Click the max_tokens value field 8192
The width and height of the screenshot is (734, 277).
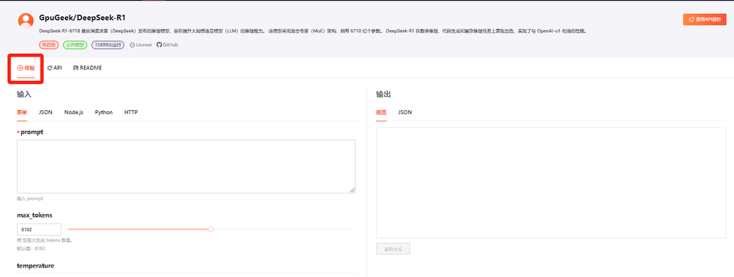click(39, 229)
